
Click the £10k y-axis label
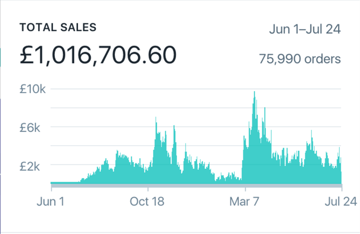click(x=32, y=89)
